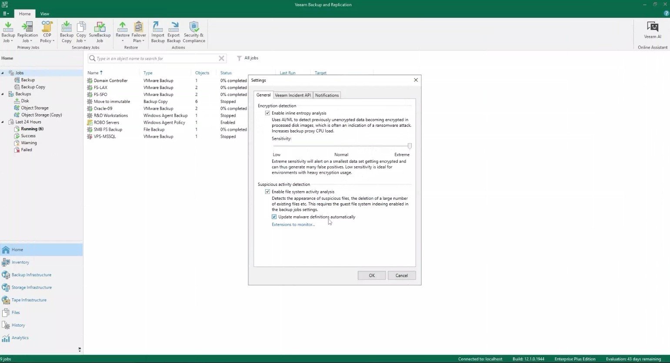Collapse the Jobs tree node

(x=3, y=73)
